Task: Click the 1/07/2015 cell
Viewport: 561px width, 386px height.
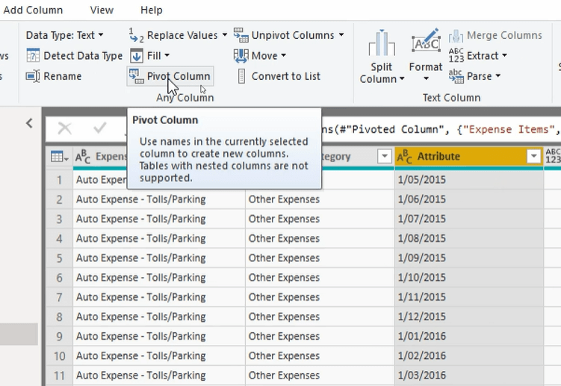Action: point(469,219)
